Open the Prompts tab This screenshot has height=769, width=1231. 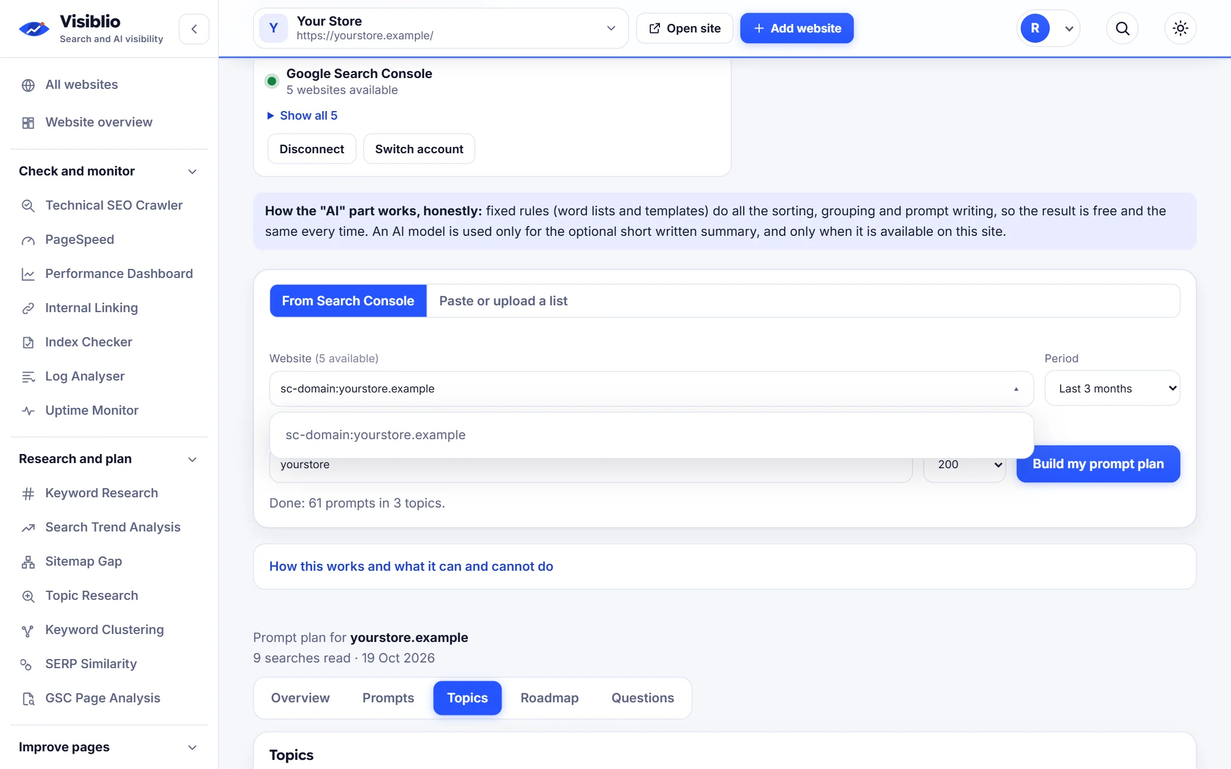tap(388, 698)
